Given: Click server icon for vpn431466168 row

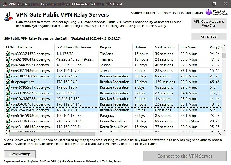Looking at the screenshot, I should click(x=8, y=127).
